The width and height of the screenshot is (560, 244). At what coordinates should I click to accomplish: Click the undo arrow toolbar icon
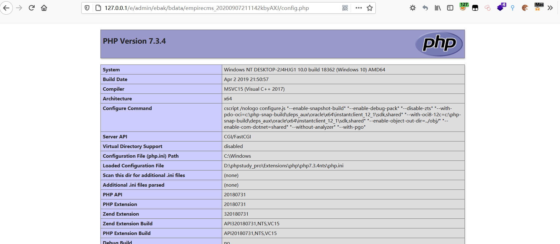click(425, 8)
